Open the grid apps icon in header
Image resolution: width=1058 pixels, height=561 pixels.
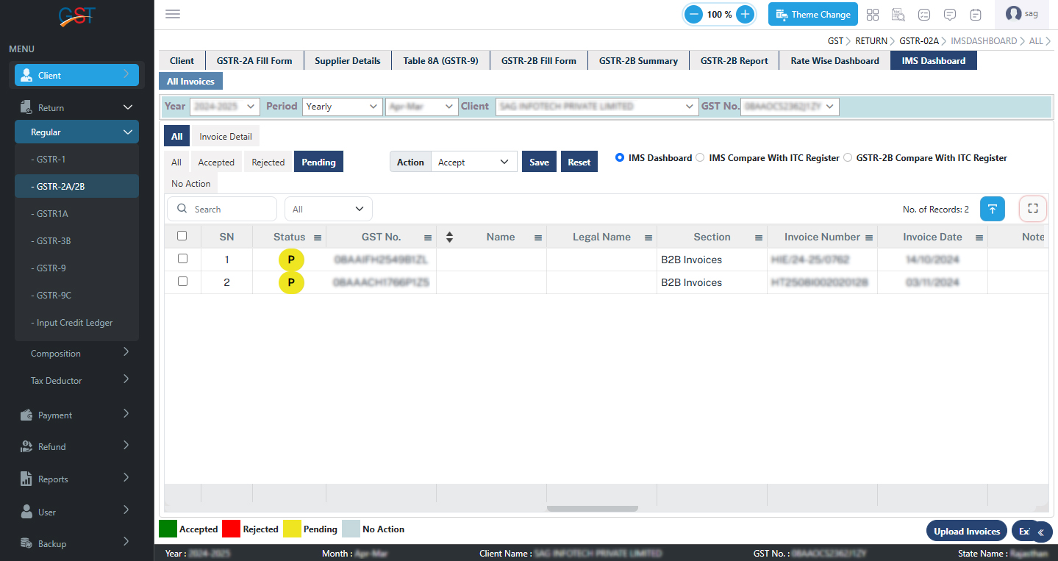tap(873, 14)
